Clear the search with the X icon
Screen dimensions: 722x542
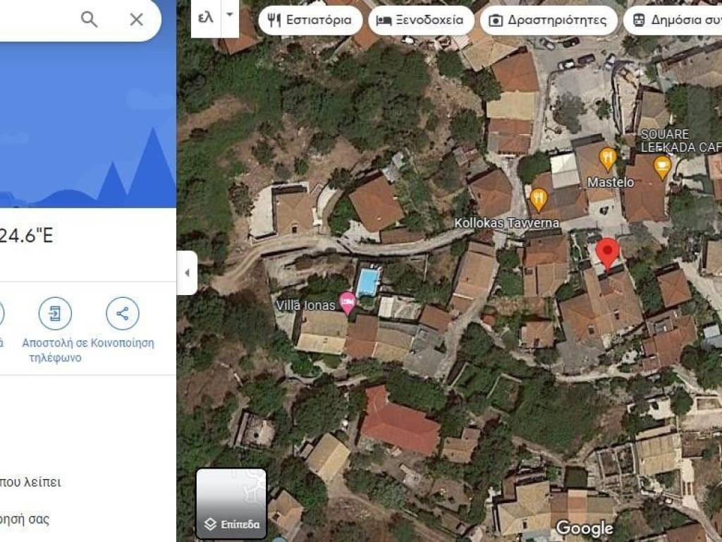pyautogui.click(x=136, y=19)
